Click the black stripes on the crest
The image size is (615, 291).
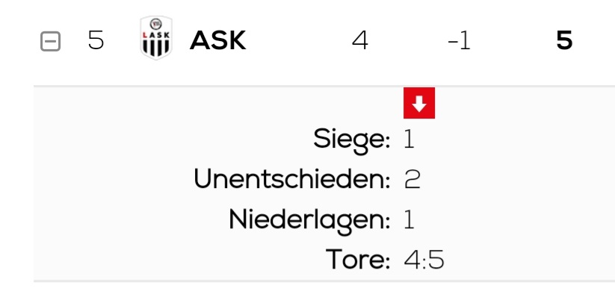[x=156, y=47]
